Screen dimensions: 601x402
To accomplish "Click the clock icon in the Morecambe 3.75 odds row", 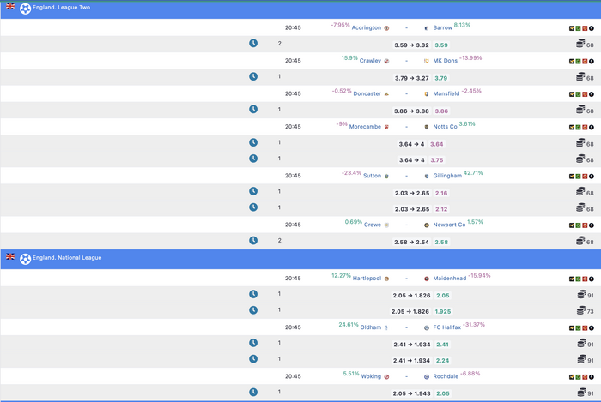I will click(253, 159).
